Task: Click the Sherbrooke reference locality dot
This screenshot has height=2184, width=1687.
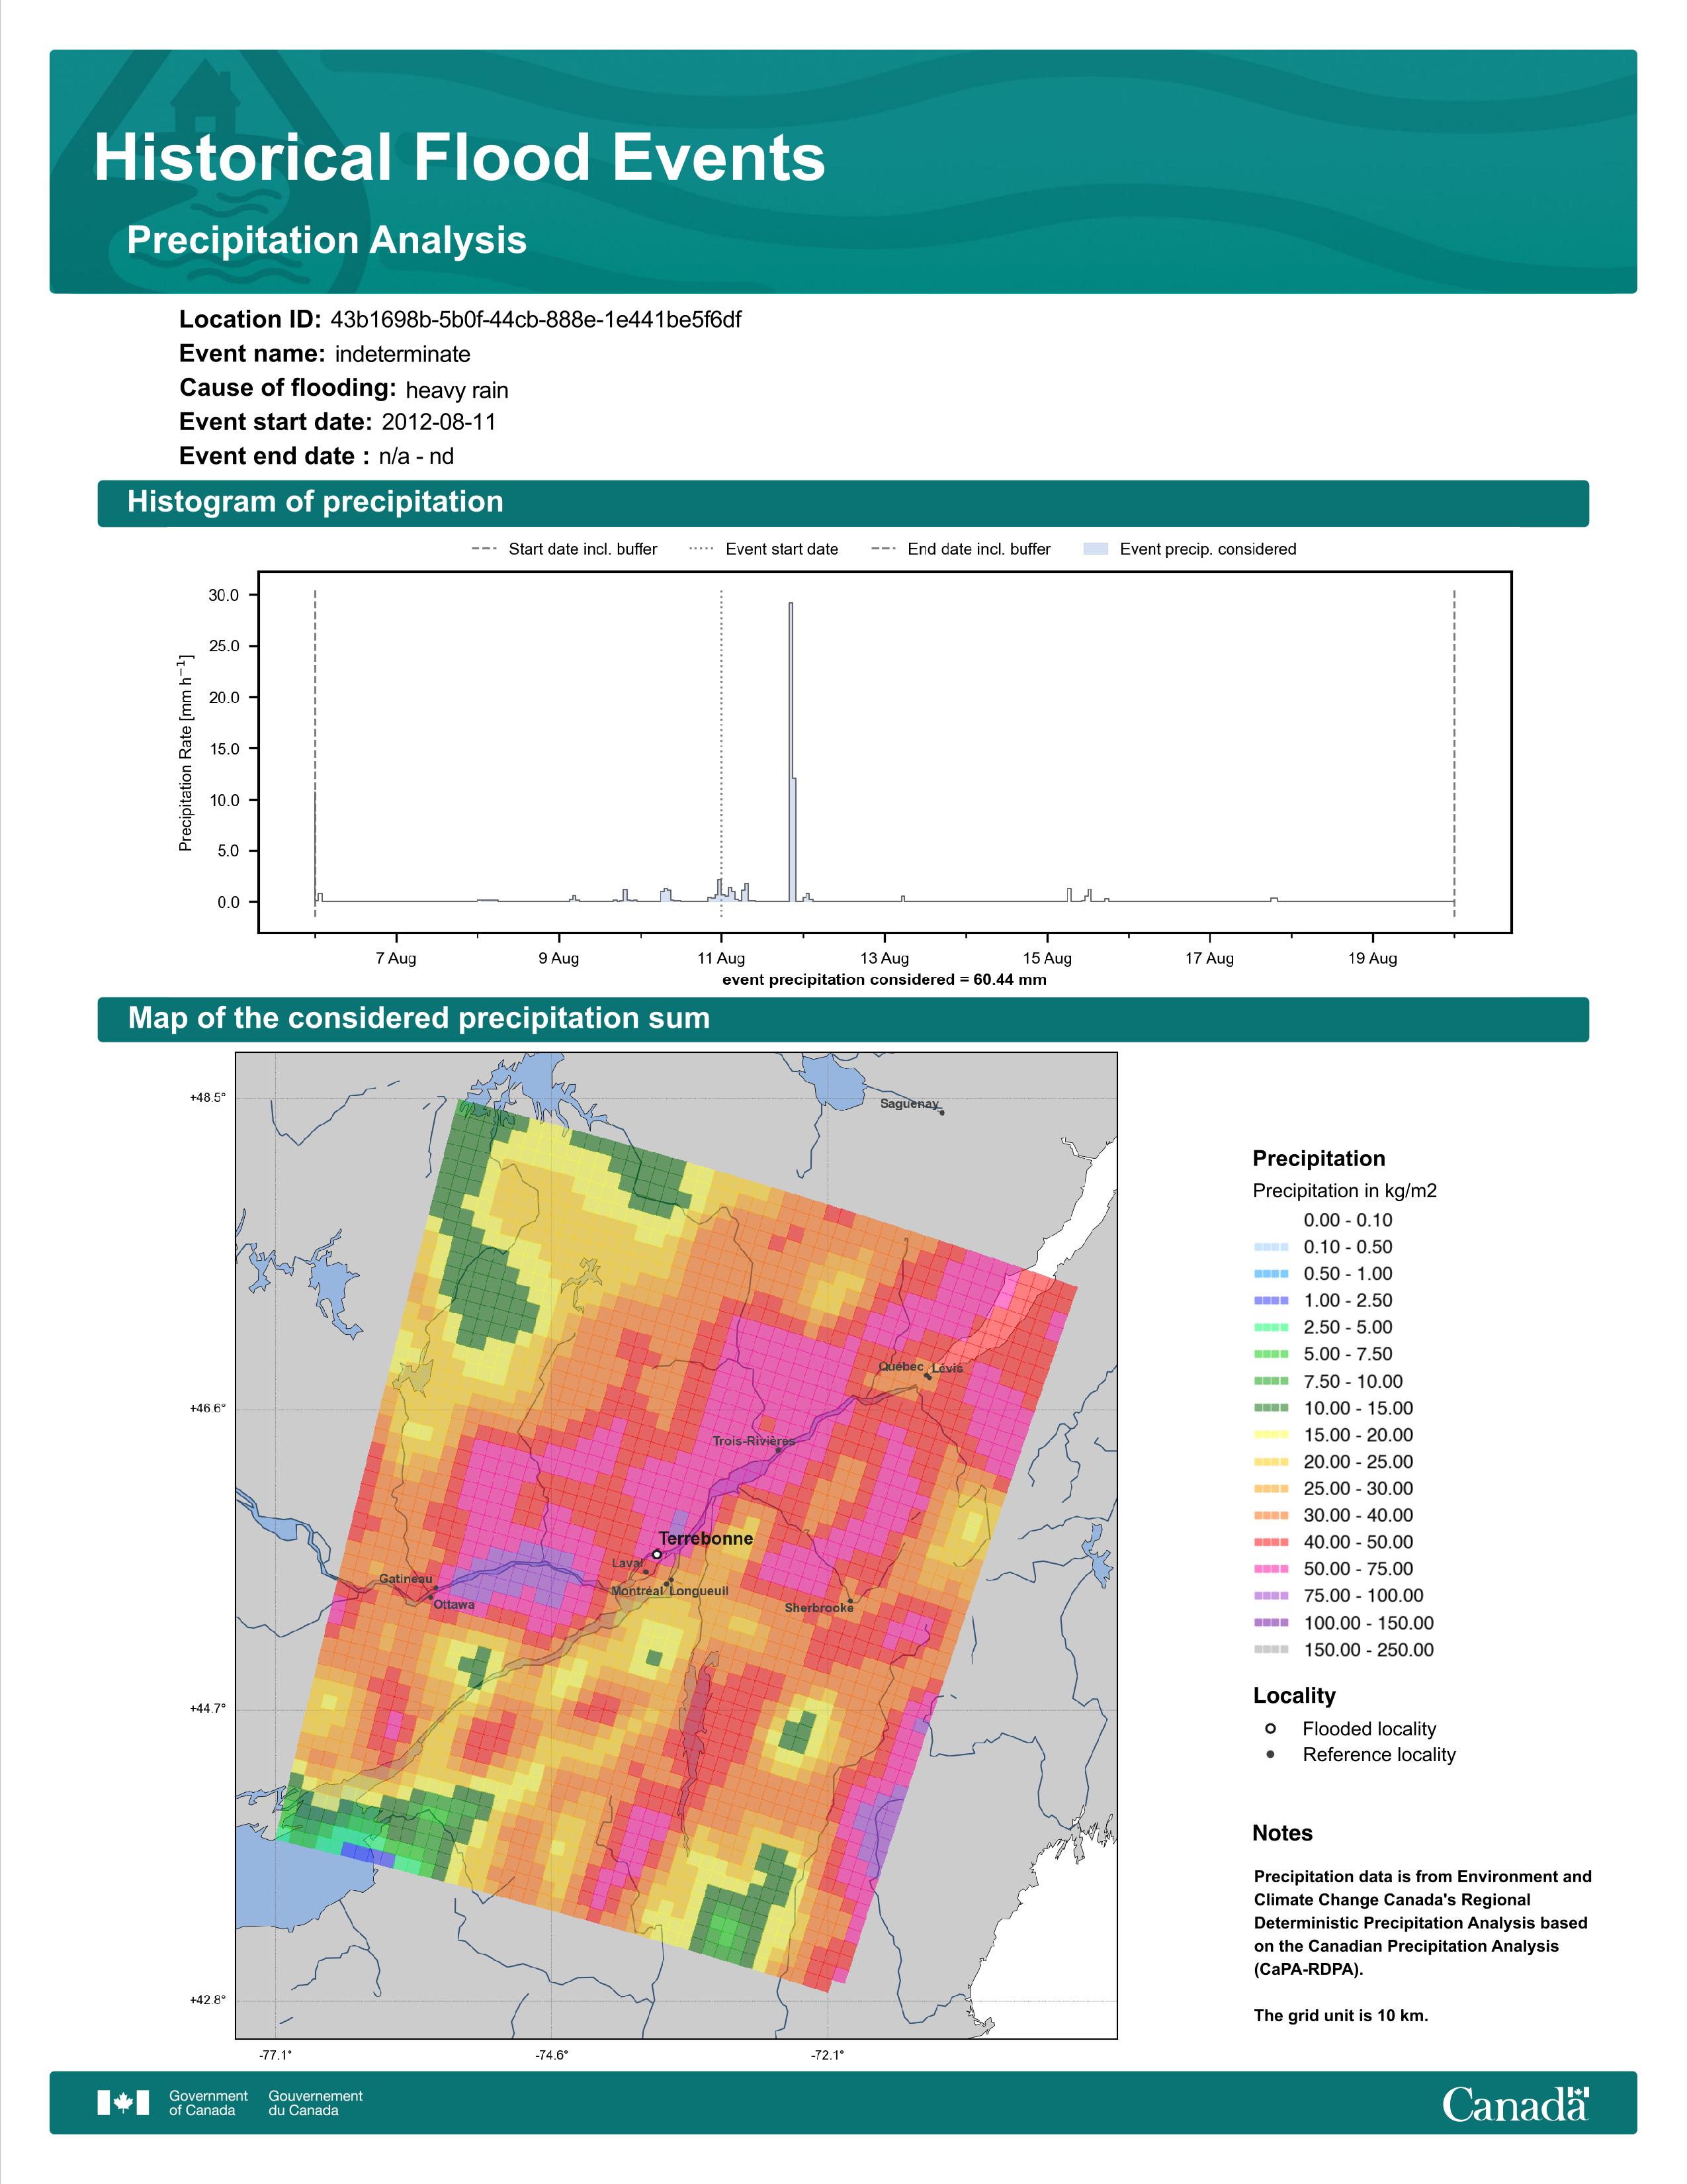Action: [851, 1601]
